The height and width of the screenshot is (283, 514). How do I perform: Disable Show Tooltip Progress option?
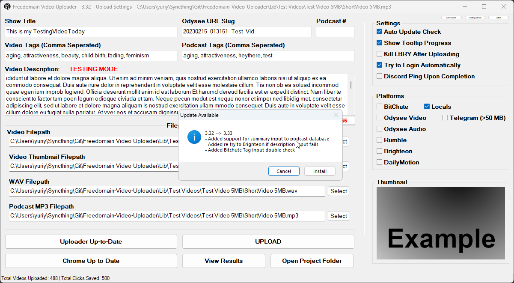coord(379,43)
